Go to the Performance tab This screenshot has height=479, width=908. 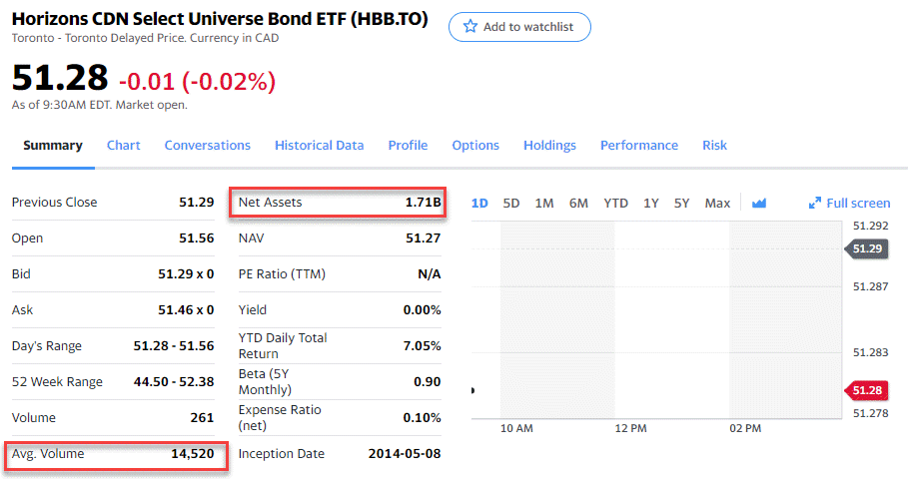tap(638, 145)
